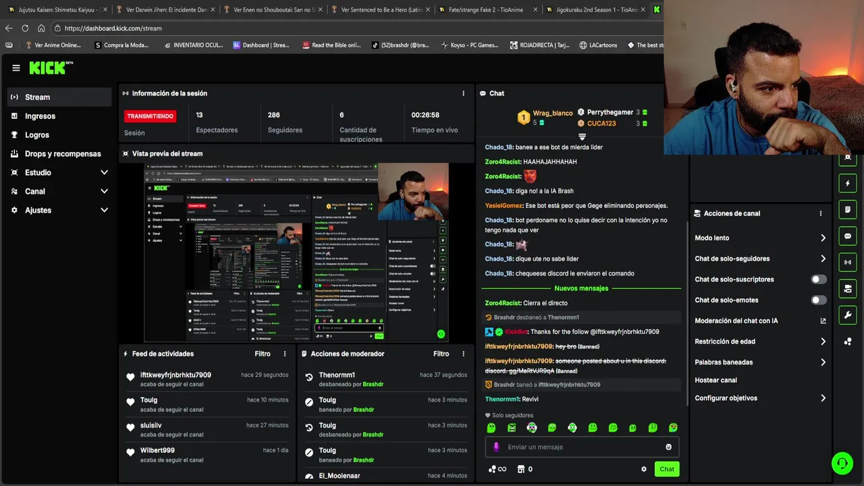Click the document notes side icon
The width and height of the screenshot is (864, 486).
pos(848,210)
